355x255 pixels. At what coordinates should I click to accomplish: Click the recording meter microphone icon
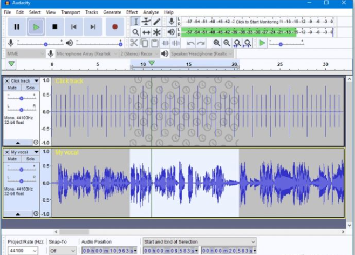pyautogui.click(x=172, y=22)
